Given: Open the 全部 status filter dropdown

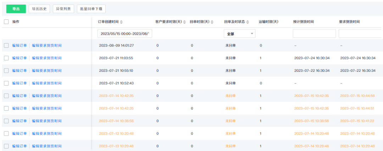Looking at the screenshot, I should [240, 34].
